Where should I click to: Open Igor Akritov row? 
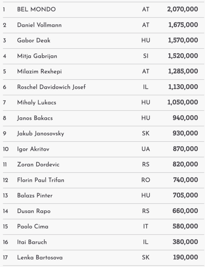33,149
